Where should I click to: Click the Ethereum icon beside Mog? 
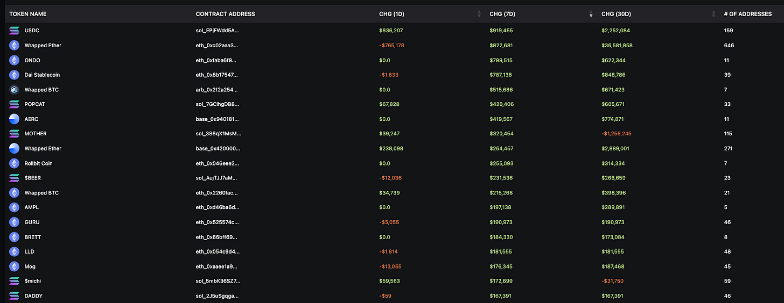click(14, 266)
